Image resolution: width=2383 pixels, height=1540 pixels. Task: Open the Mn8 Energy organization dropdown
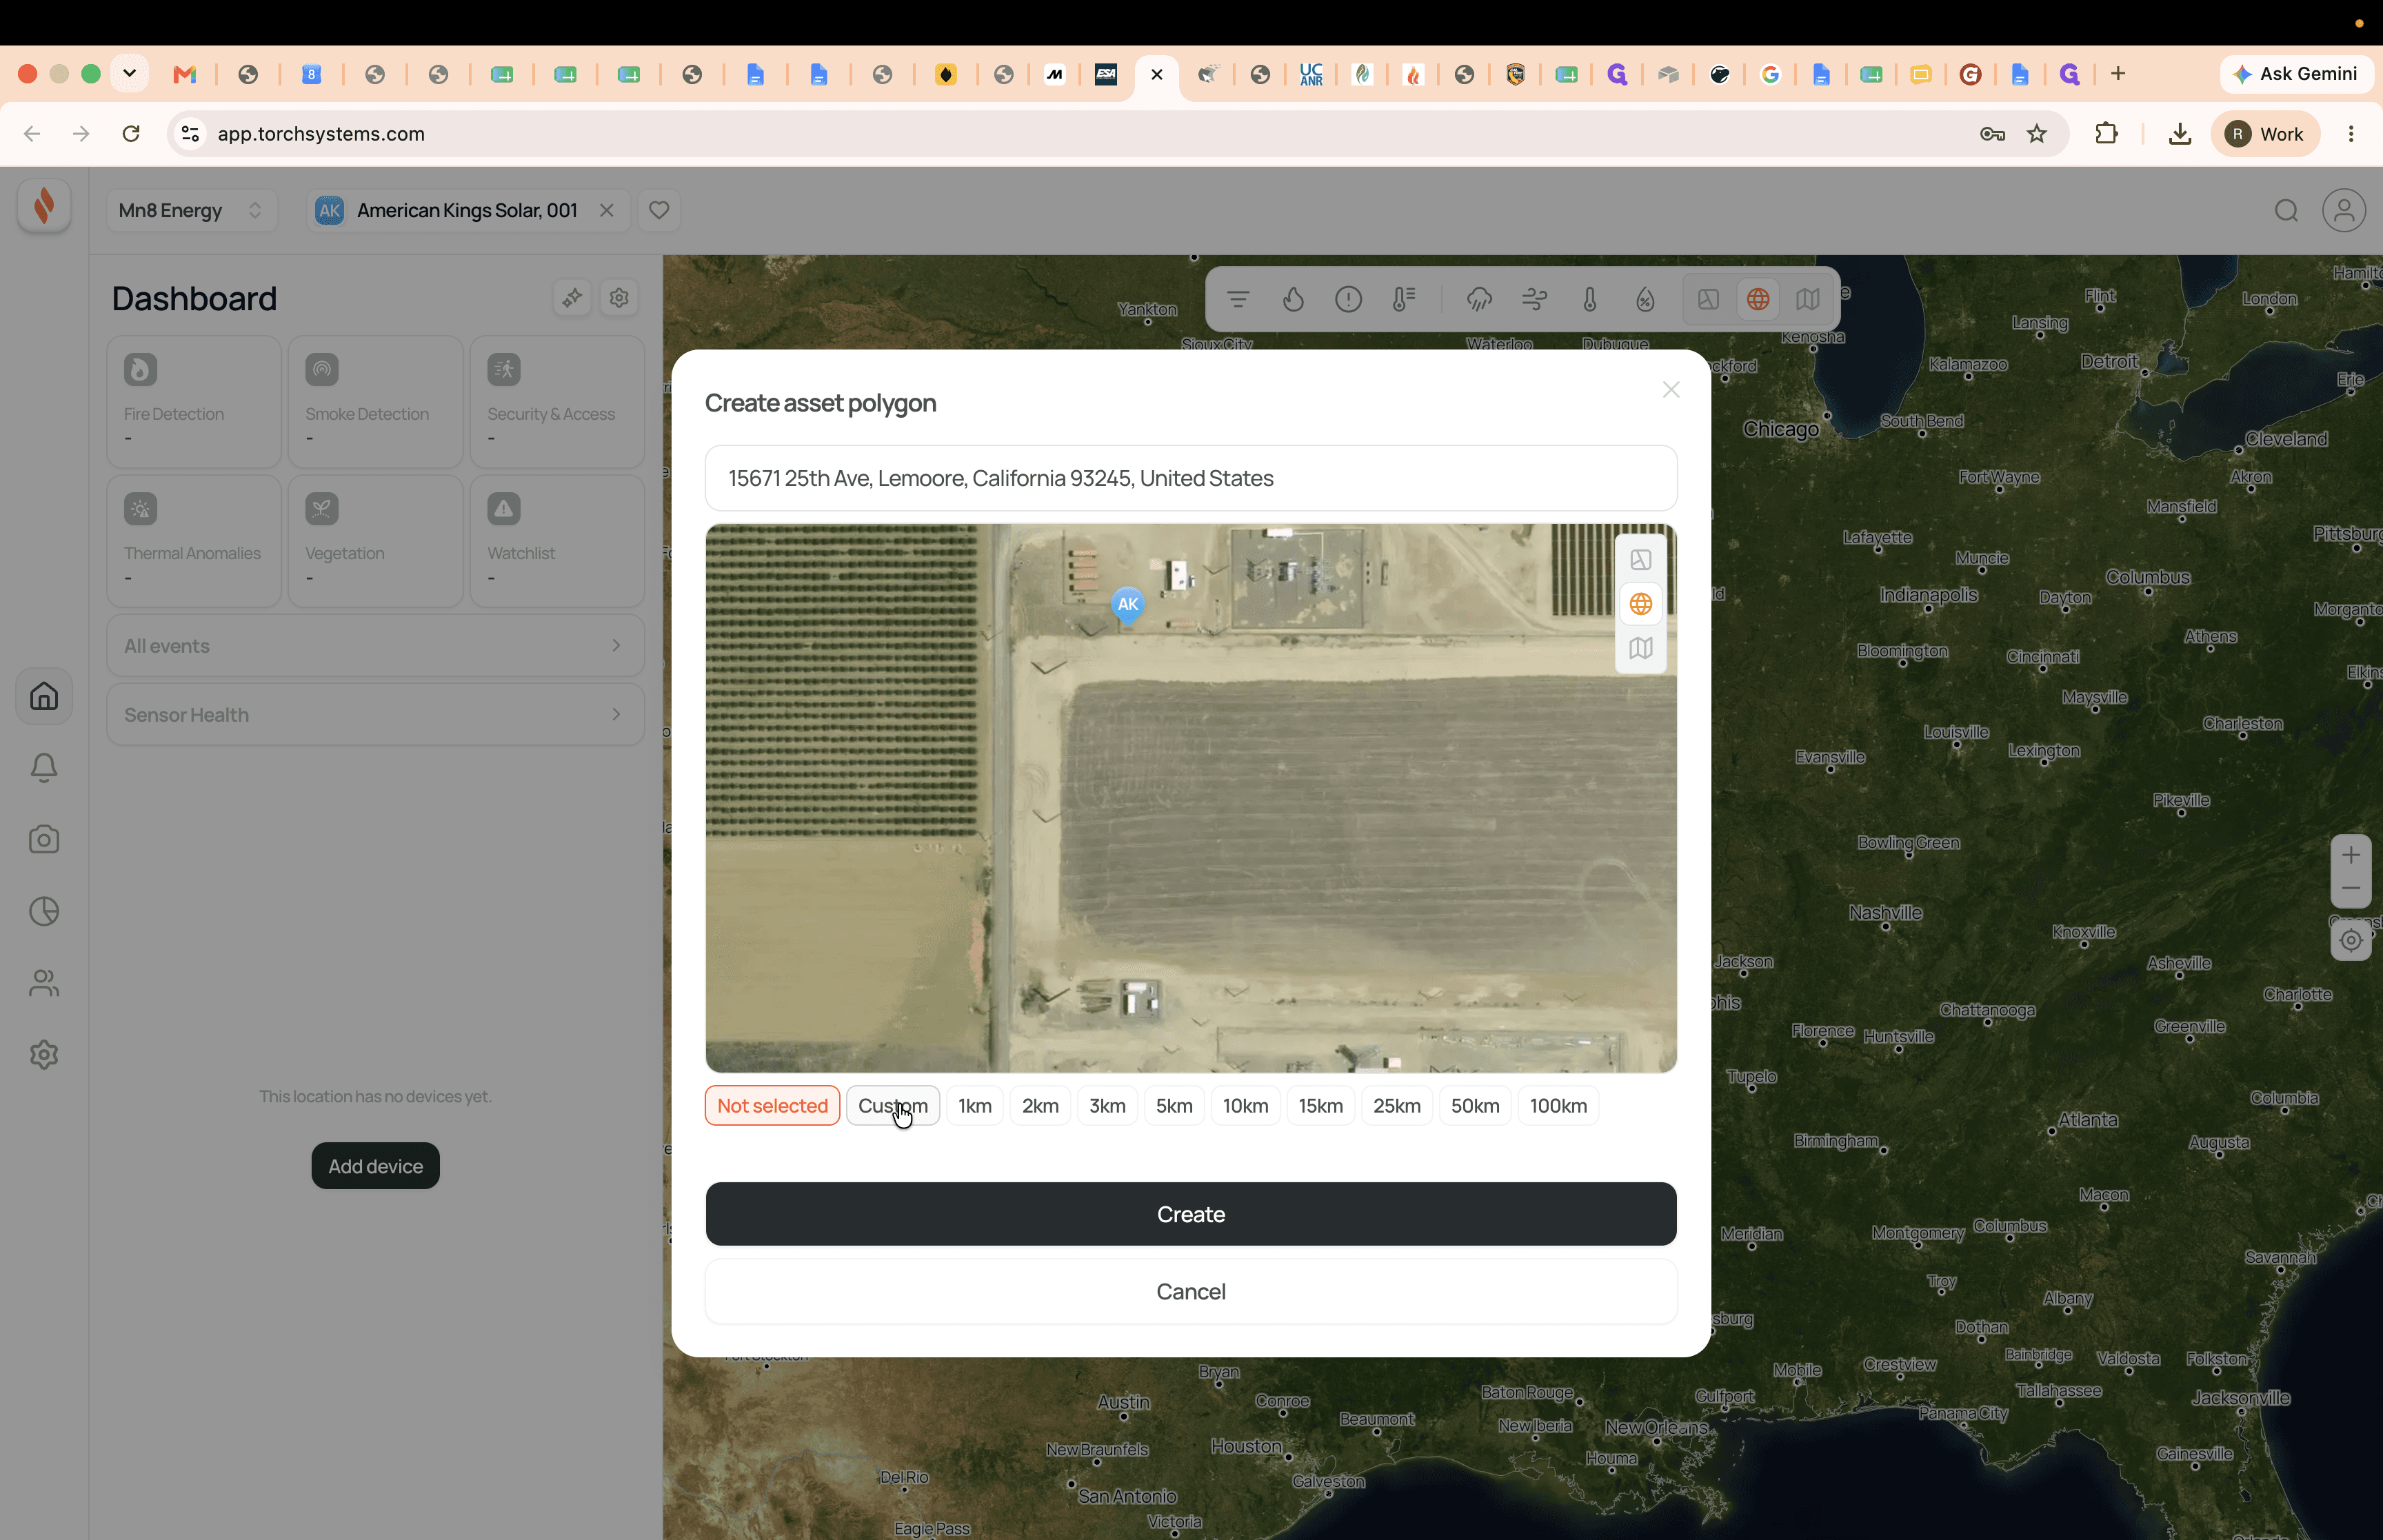point(191,210)
